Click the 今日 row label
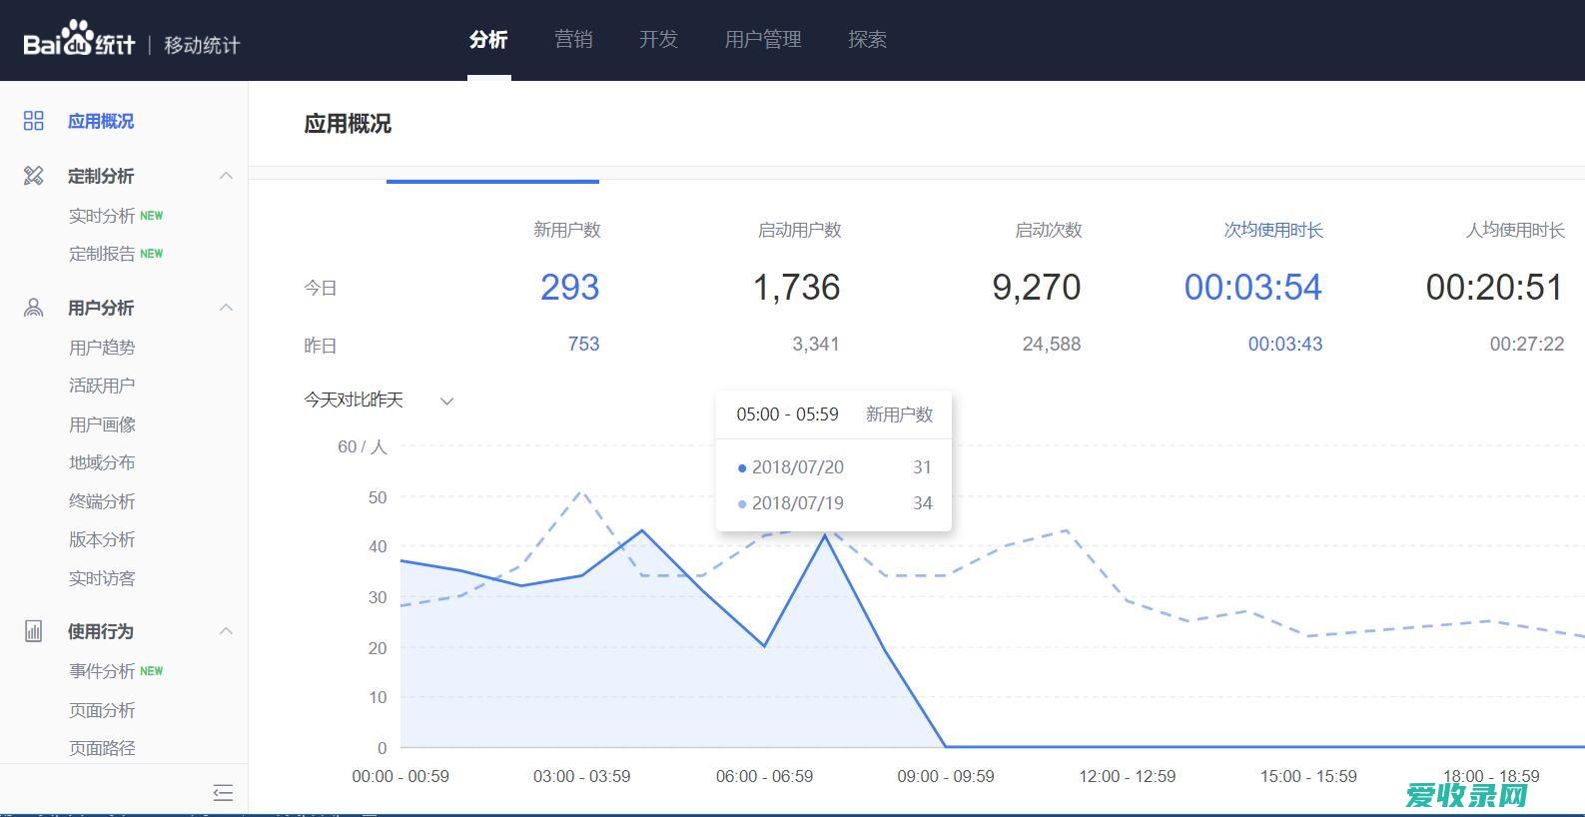Screen dimensions: 1585x817 tap(321, 288)
